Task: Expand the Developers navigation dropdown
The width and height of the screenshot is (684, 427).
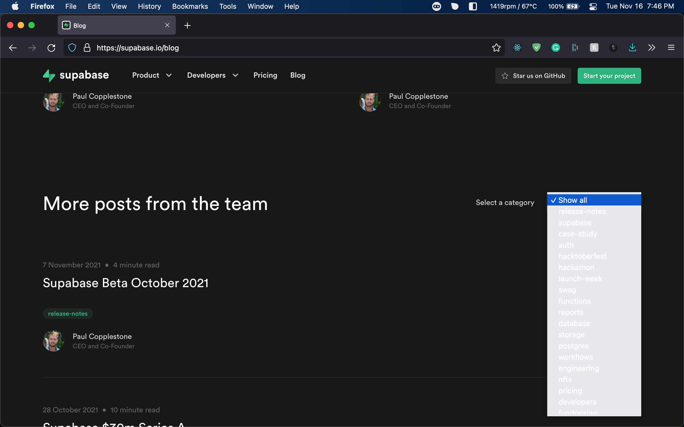Action: click(213, 75)
